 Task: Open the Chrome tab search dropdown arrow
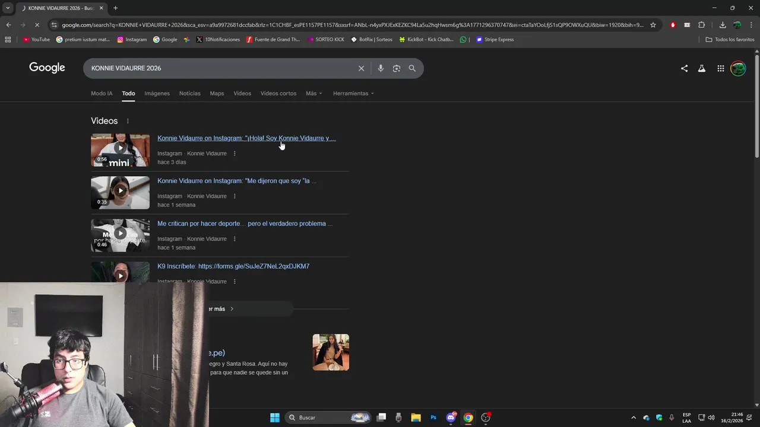coord(8,8)
